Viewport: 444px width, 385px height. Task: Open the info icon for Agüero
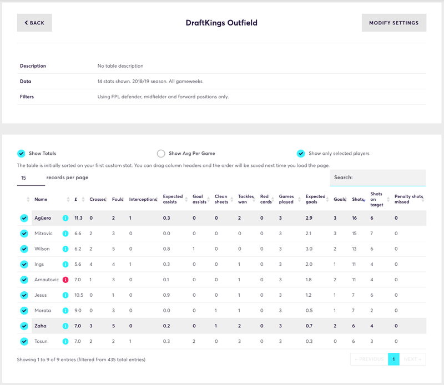(65, 218)
